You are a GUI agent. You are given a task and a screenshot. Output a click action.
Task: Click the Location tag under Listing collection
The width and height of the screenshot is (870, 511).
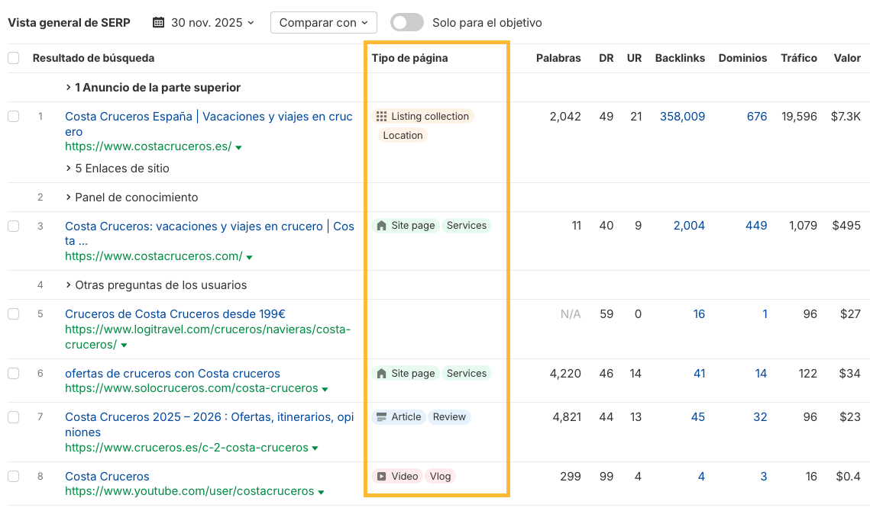[x=403, y=136]
